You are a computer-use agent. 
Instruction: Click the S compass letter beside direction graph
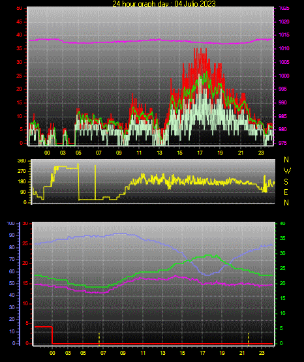(x=286, y=182)
